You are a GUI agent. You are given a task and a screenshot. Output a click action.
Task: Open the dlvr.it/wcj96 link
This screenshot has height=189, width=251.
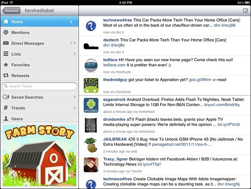[224, 25]
